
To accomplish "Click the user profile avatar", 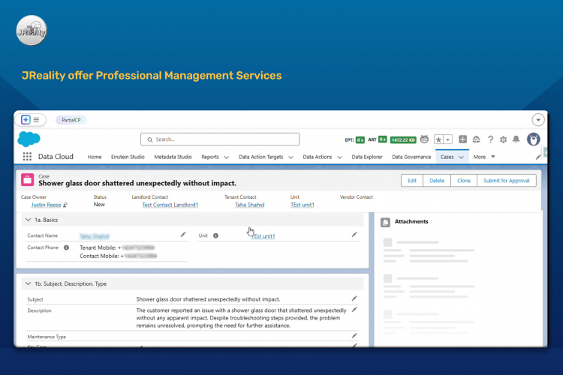I will tap(534, 139).
